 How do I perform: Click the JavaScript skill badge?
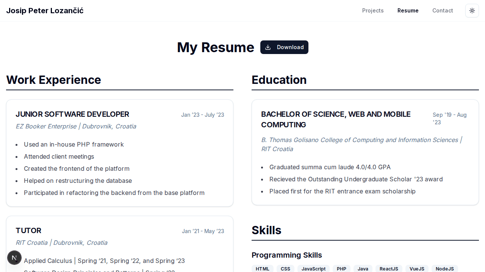[313, 269]
